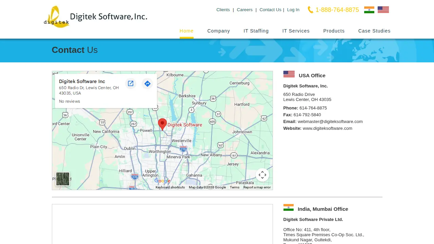Click the Centerburg label on map
Screen dimensions: 434x244
click(239, 83)
